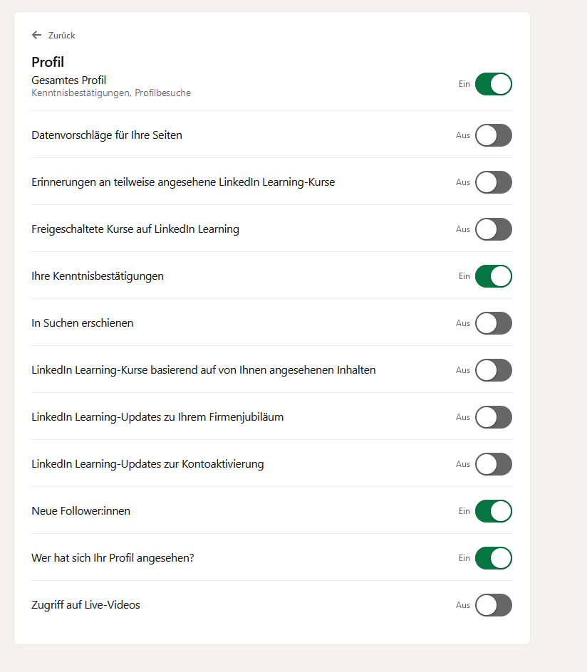
Task: Disable Ihre Kenntnisbestätigungen switch
Action: point(493,276)
